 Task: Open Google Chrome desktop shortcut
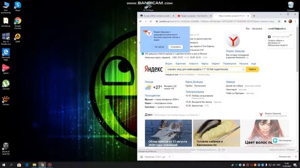click(18, 23)
